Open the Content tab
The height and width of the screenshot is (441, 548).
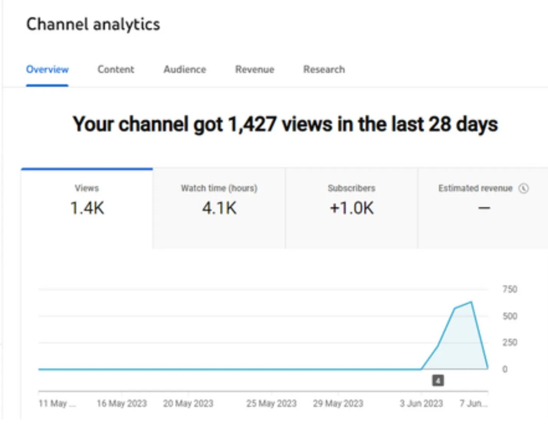(116, 70)
